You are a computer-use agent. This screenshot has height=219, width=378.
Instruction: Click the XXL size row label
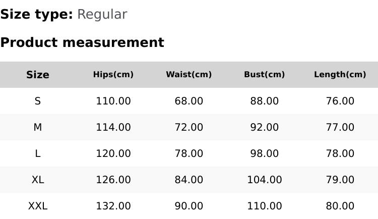pos(38,206)
